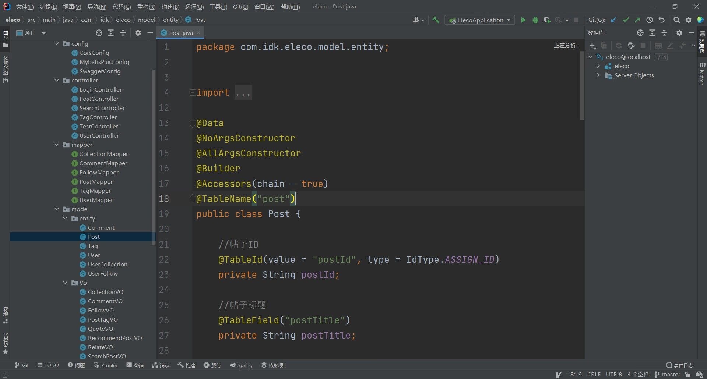Go to line 18:19 position indicator
This screenshot has width=707, height=379.
click(x=574, y=374)
